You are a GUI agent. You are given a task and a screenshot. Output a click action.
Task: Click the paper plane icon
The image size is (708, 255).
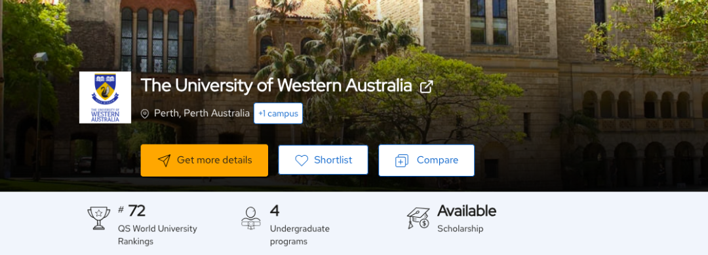pos(165,160)
